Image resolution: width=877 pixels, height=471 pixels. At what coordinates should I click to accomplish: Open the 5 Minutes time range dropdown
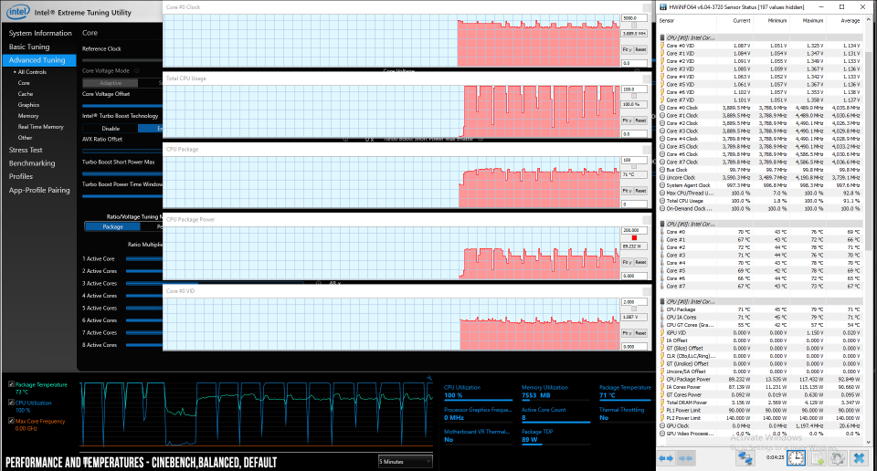point(405,461)
